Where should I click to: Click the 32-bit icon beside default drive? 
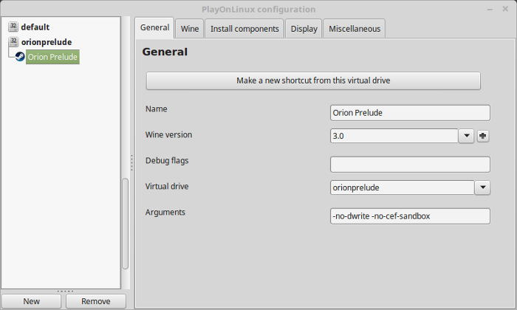(x=13, y=27)
